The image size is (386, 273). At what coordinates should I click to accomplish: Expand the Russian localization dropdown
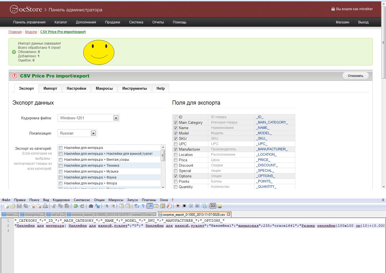click(x=93, y=133)
